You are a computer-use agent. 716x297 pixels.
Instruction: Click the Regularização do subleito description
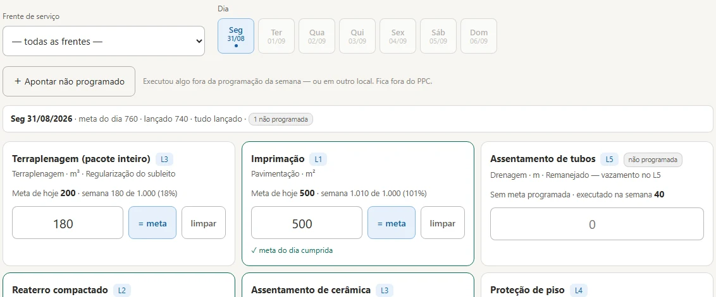pyautogui.click(x=130, y=174)
